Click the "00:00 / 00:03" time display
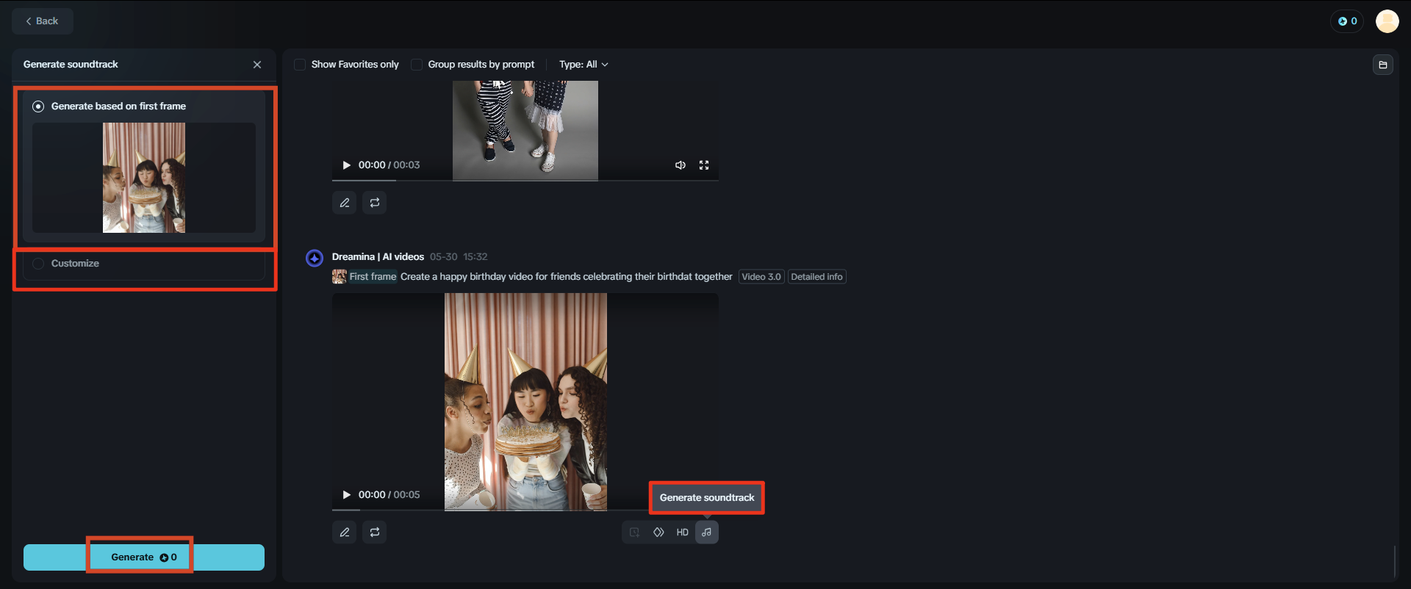 [389, 165]
